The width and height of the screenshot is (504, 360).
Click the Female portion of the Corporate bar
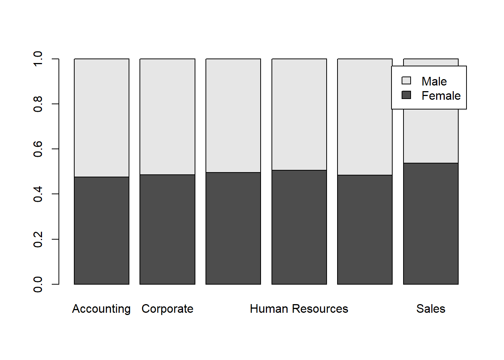[x=167, y=229]
